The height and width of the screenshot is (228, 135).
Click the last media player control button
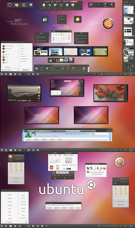[x=70, y=176]
